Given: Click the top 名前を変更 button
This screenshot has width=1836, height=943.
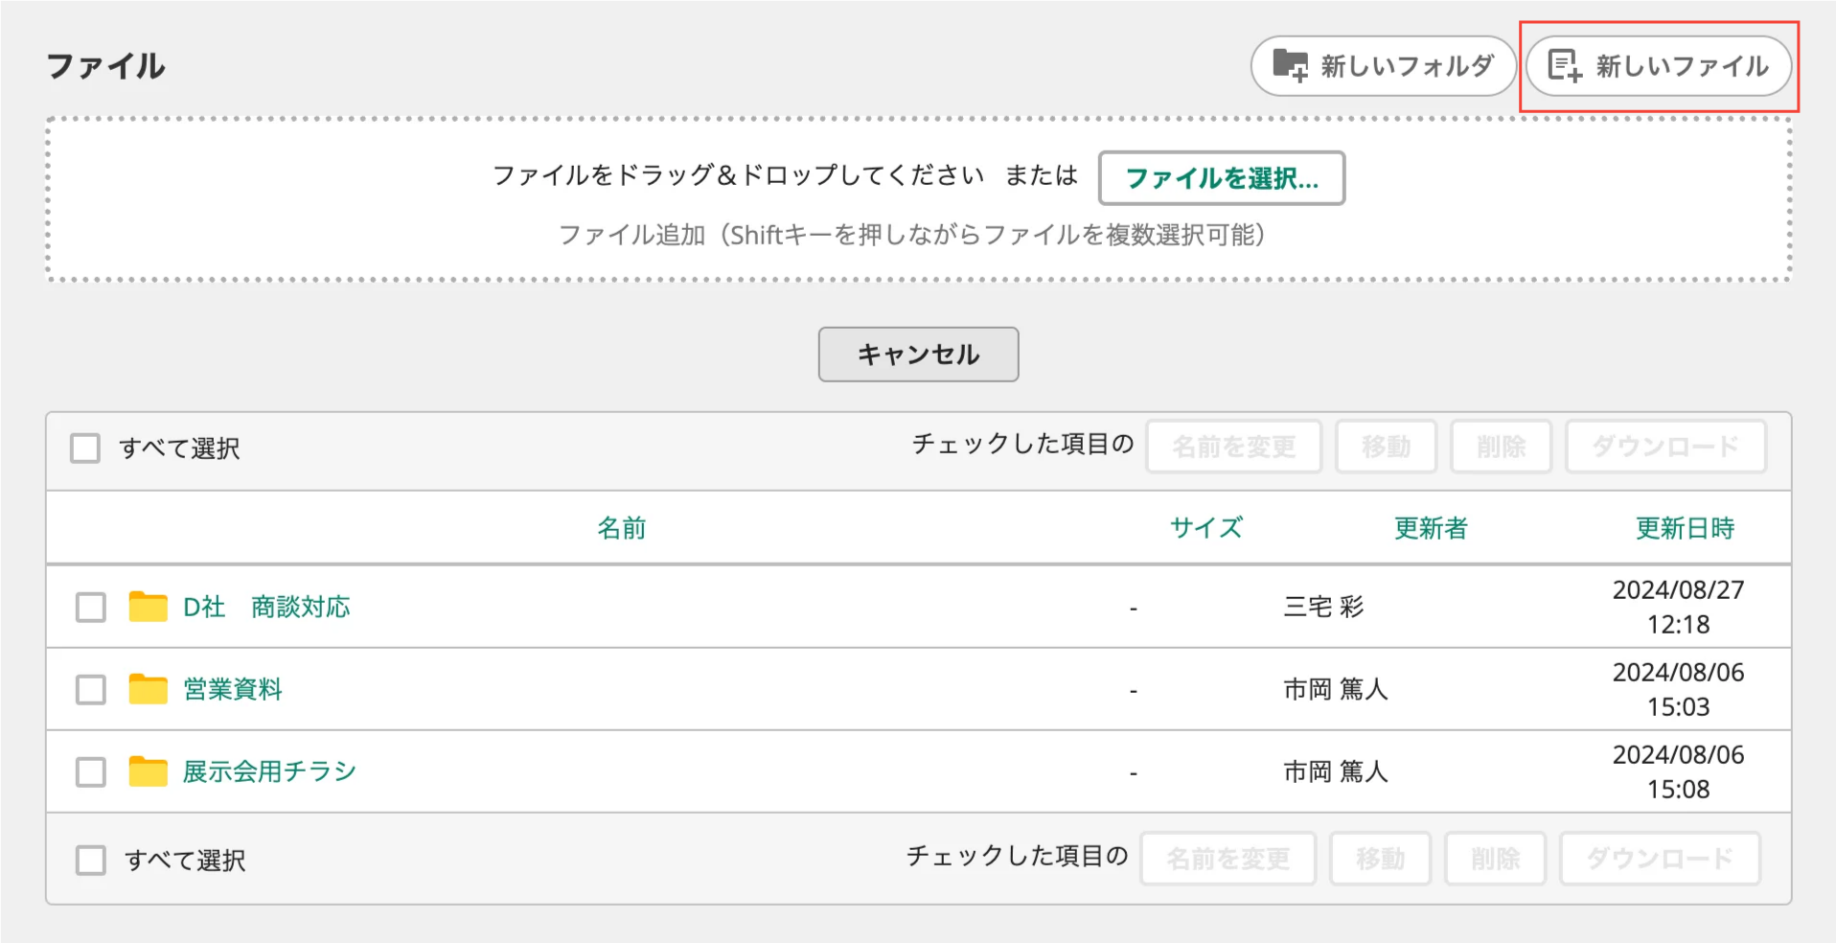Looking at the screenshot, I should pos(1234,447).
